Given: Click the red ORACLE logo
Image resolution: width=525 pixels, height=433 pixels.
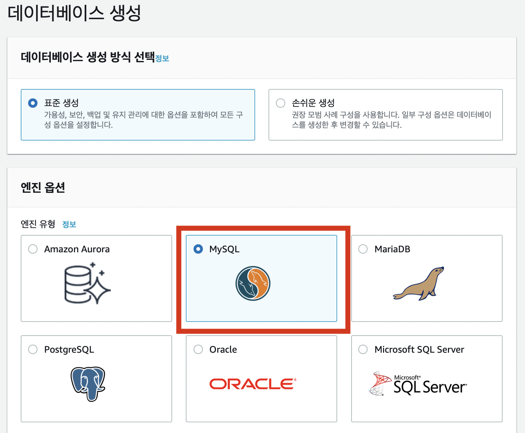Looking at the screenshot, I should tap(253, 384).
